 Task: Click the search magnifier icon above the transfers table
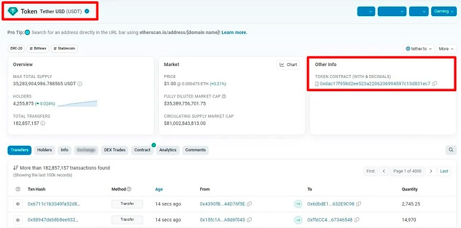click(x=451, y=150)
